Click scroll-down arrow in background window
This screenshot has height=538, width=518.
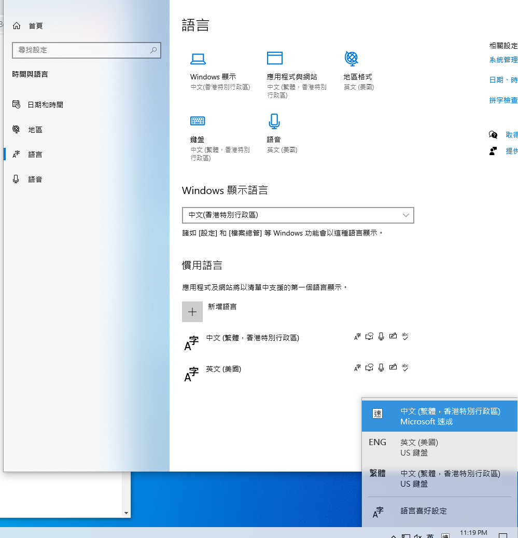click(x=126, y=513)
